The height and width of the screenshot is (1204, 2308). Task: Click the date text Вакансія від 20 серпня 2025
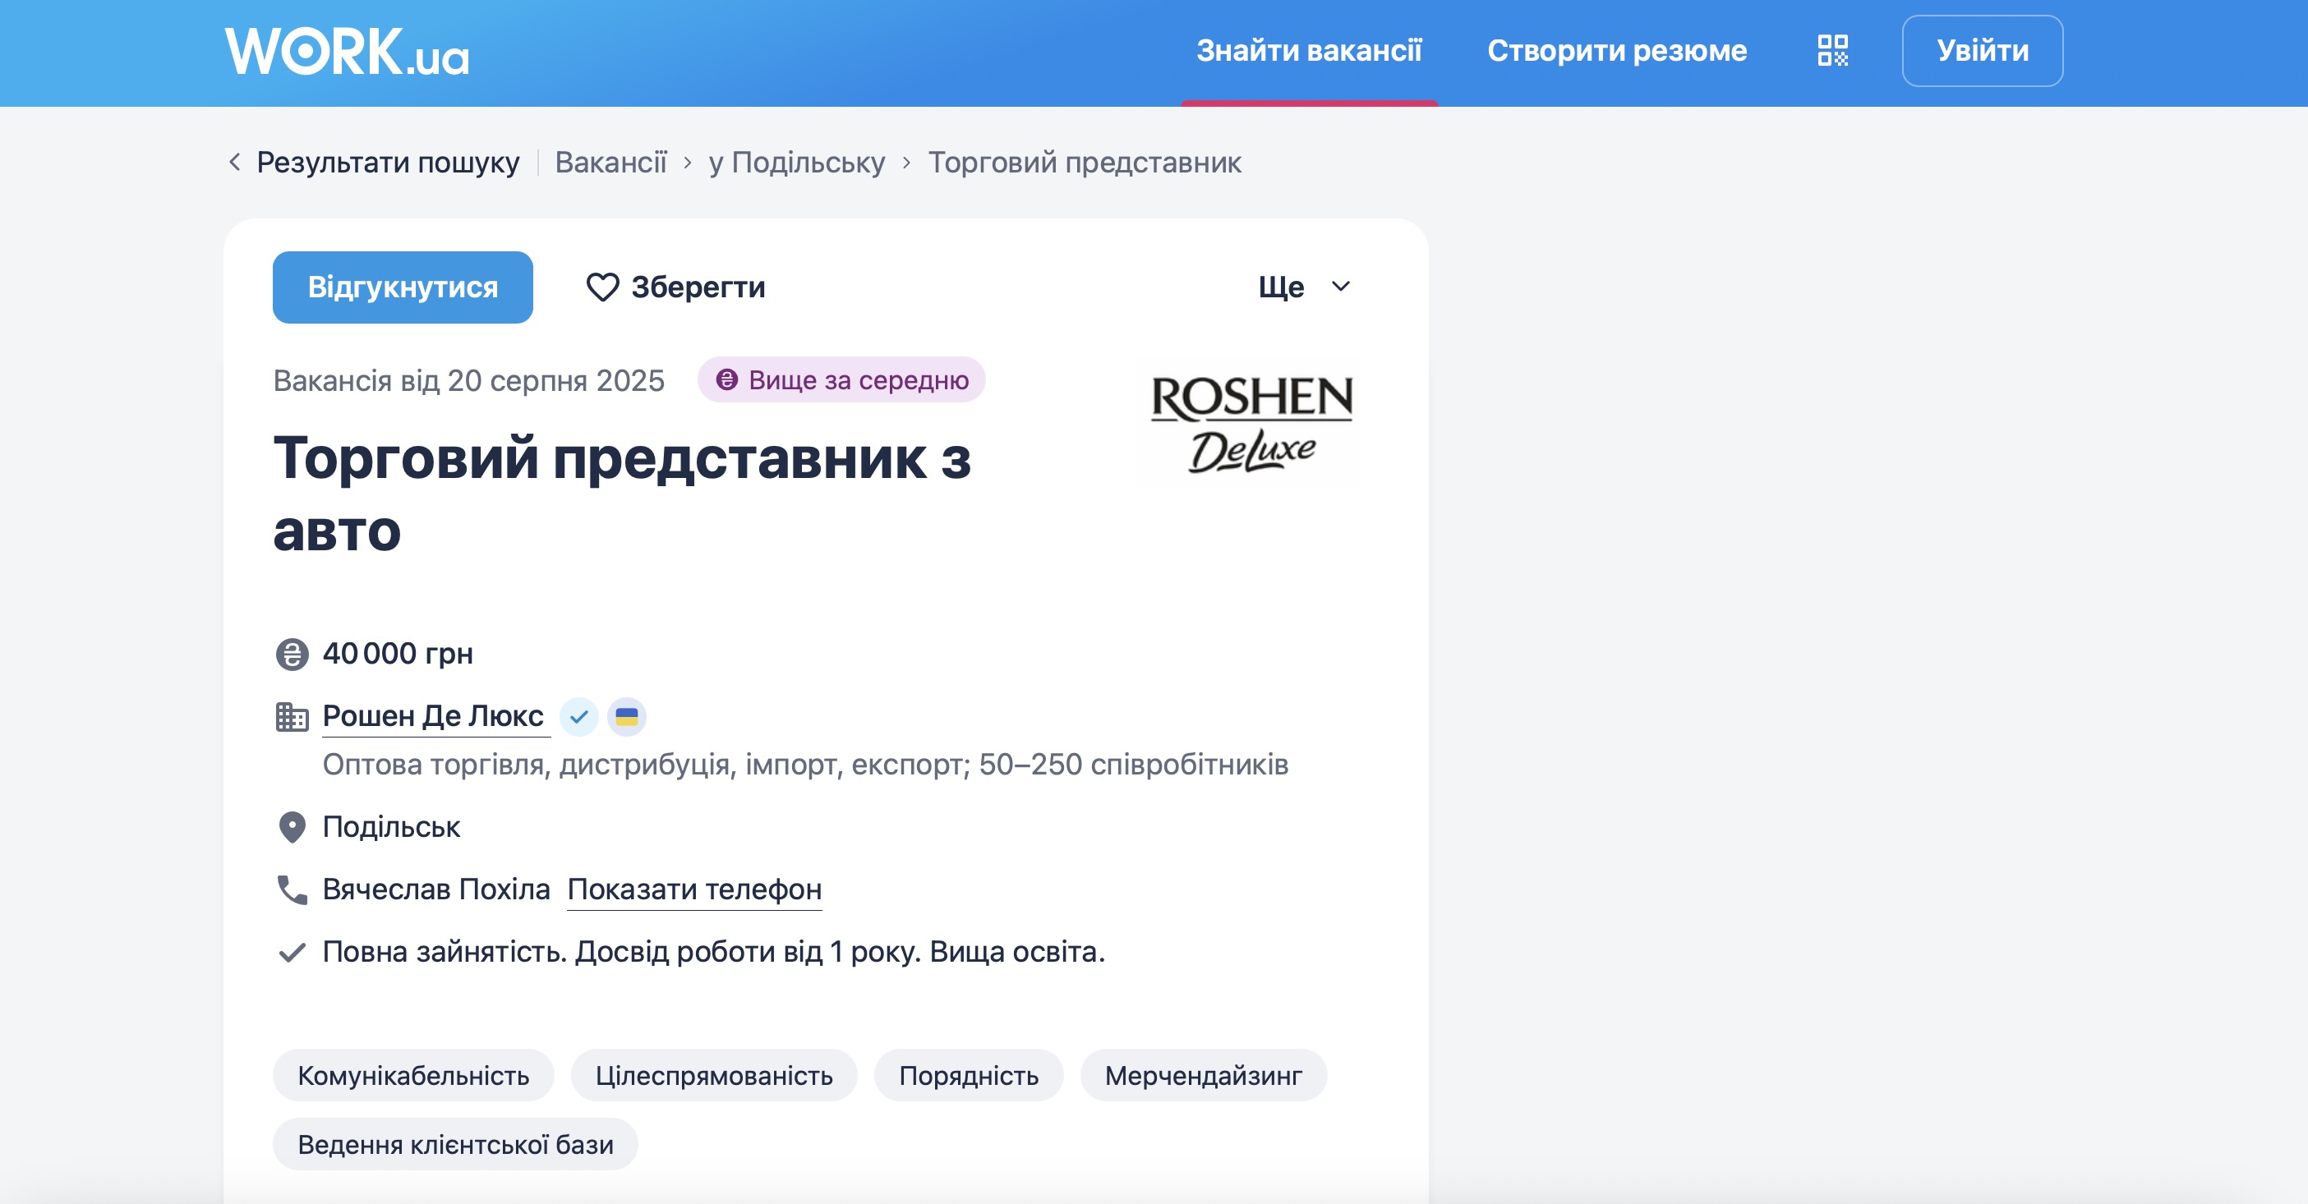pyautogui.click(x=468, y=381)
